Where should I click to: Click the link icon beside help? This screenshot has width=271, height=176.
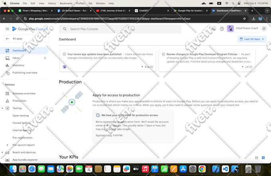214,29
